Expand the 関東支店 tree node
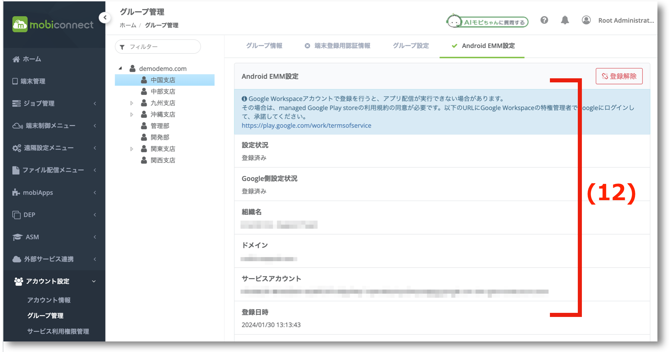The image size is (669, 352). click(x=132, y=148)
